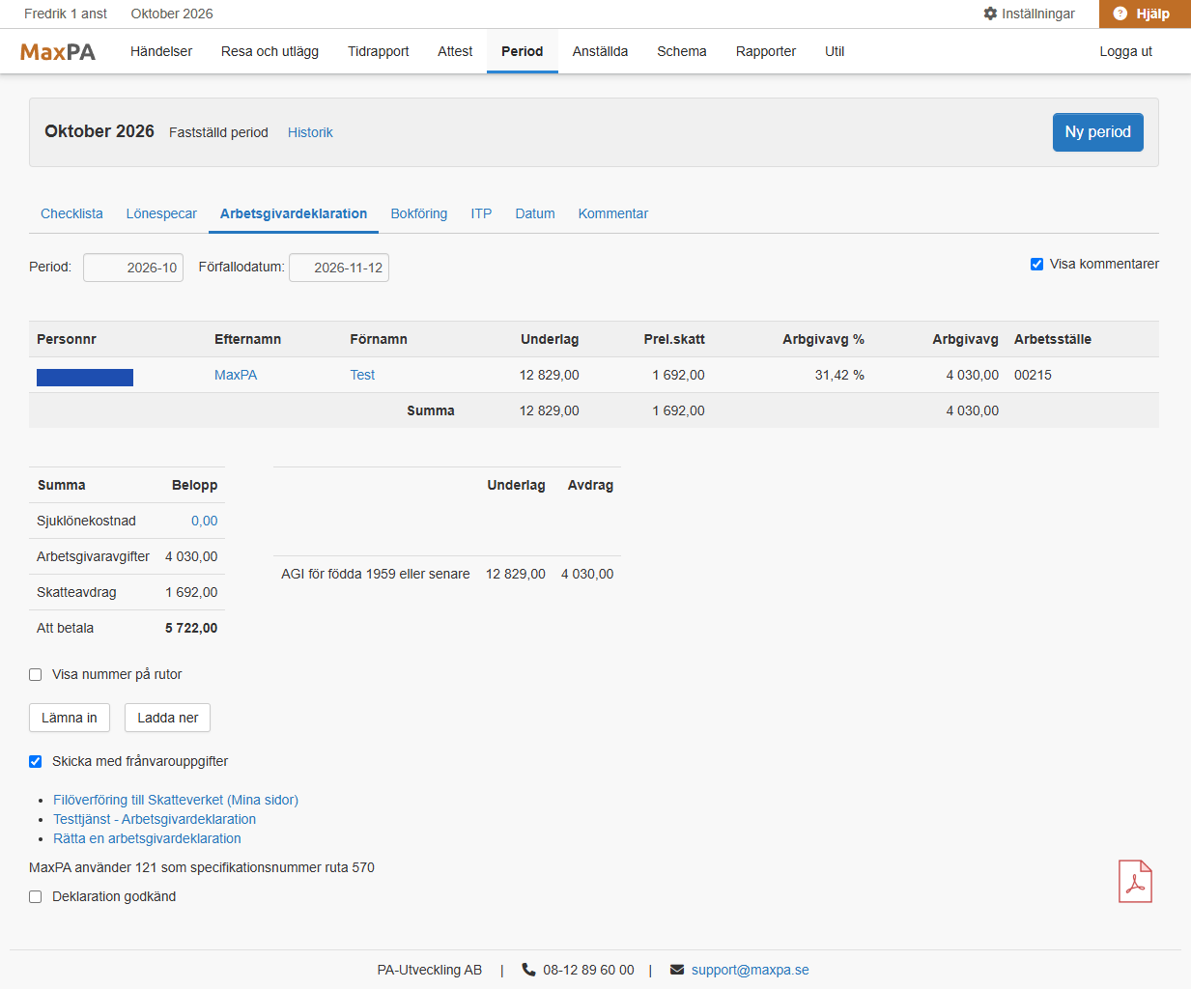Open employee first name Test link

pyautogui.click(x=362, y=375)
